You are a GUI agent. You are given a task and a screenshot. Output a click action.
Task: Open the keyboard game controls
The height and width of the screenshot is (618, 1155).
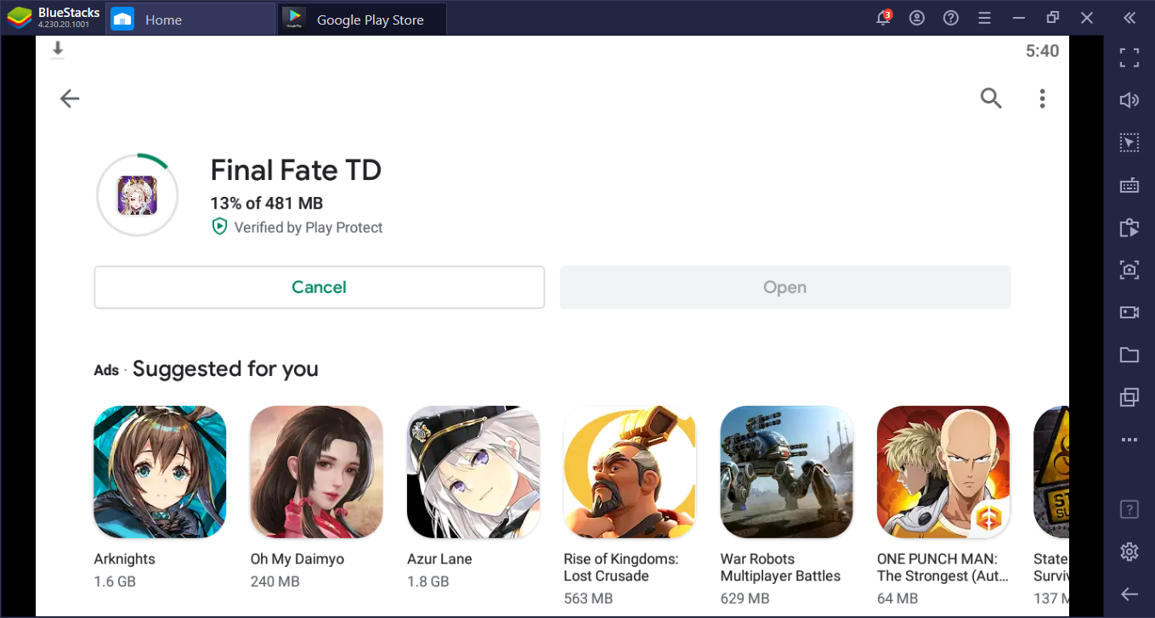(1129, 185)
